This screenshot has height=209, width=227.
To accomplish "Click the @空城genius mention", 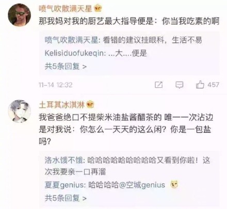I will tap(142, 185).
